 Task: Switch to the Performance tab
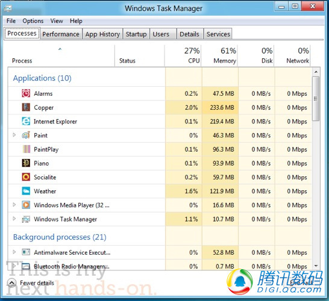(61, 34)
